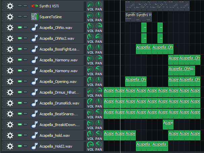
Task: Grab the drag handle of Synth1 VSTi track
Action: 3,6
